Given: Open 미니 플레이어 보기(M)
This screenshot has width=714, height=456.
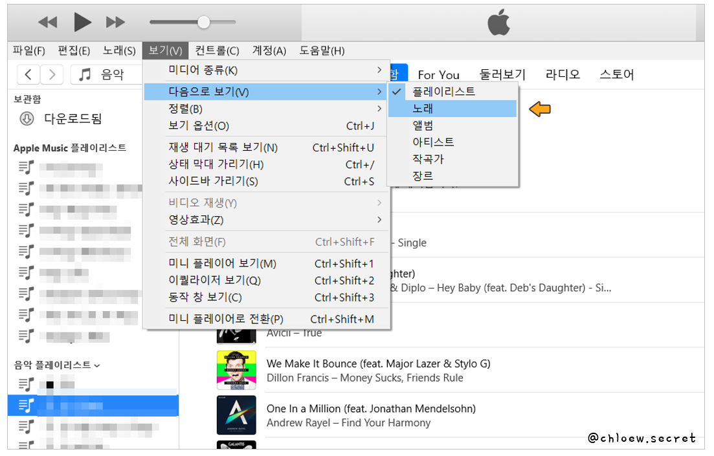Looking at the screenshot, I should 267,263.
